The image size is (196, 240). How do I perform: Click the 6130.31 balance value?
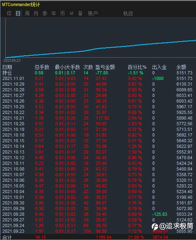184,84
